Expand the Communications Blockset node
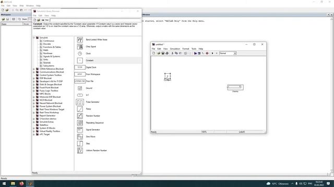334x187 pixels. tap(33, 72)
